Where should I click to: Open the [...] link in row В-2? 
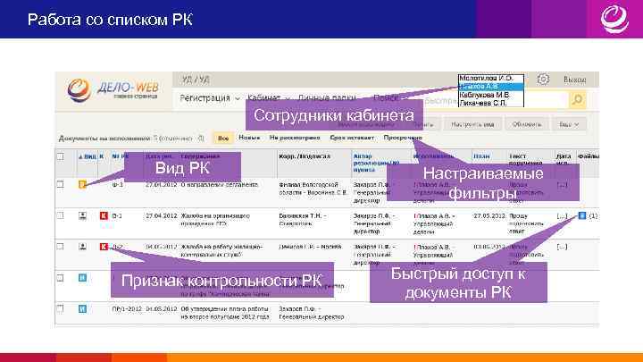coord(562,247)
